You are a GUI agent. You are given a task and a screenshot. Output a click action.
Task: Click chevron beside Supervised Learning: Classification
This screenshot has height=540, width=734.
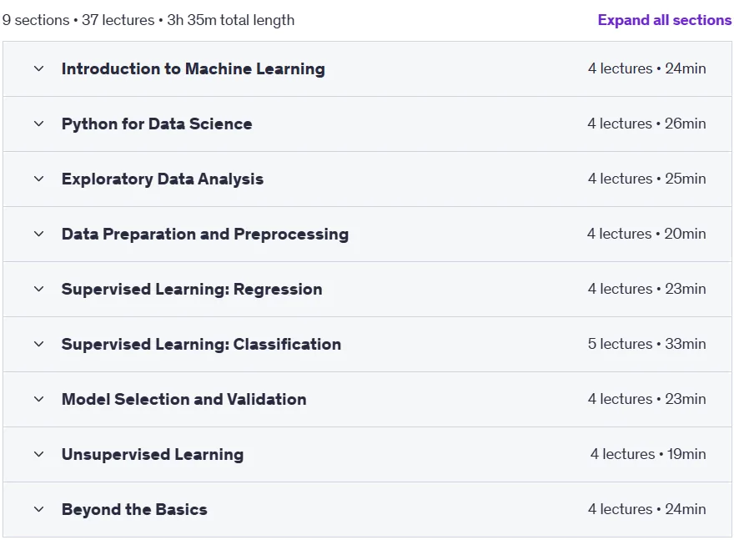39,344
